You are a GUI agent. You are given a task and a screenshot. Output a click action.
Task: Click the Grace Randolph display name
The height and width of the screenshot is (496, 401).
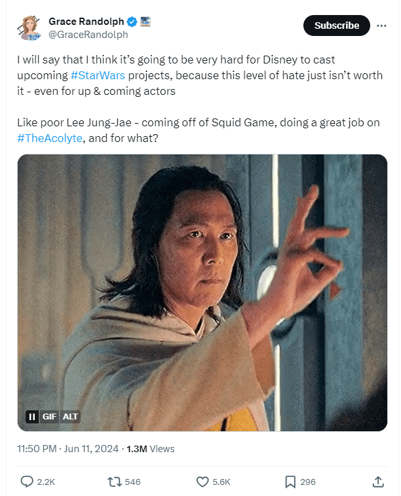[x=86, y=21]
